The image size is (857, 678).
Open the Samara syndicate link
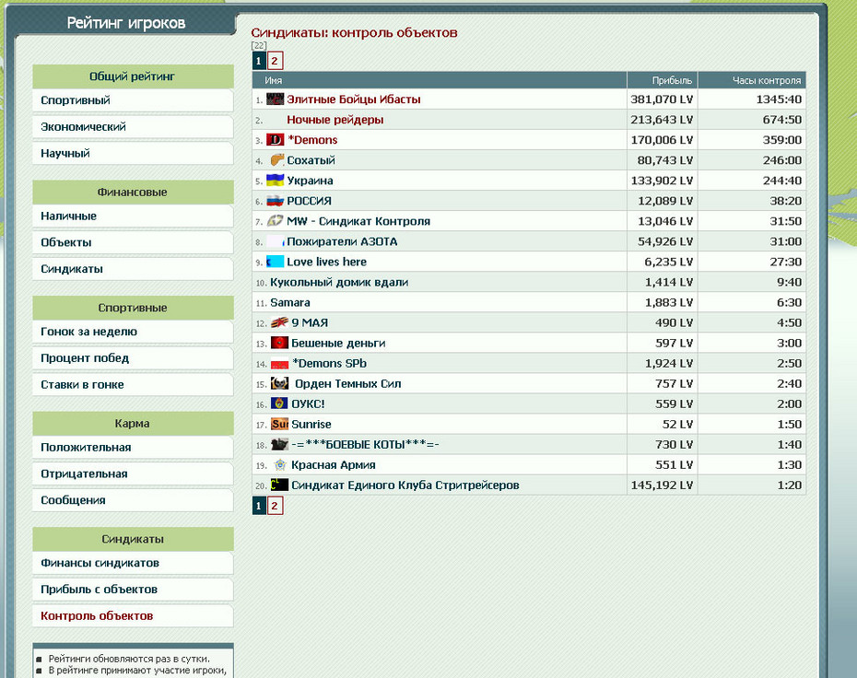[x=290, y=302]
